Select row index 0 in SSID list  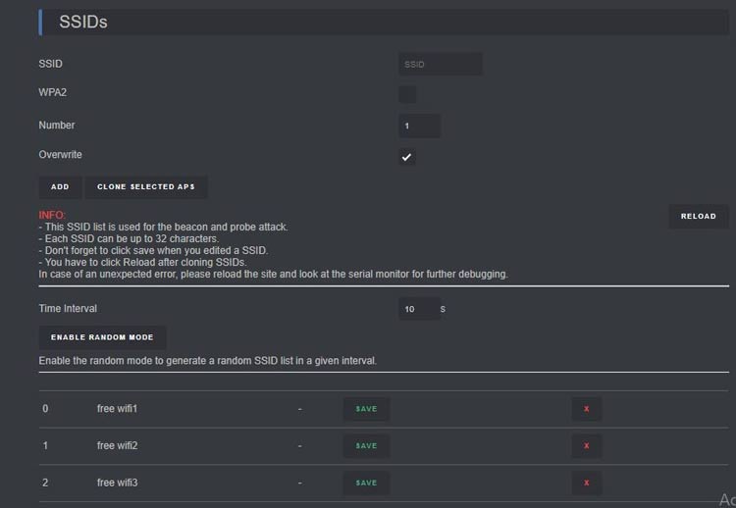tap(45, 409)
